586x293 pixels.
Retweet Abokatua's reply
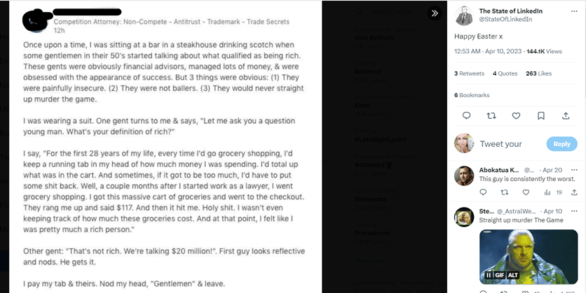click(505, 192)
